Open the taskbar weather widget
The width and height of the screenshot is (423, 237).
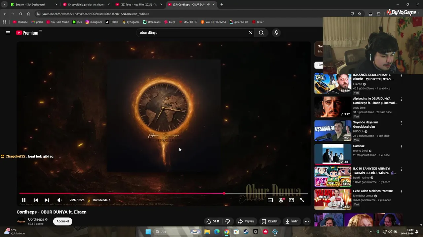[x=14, y=232]
